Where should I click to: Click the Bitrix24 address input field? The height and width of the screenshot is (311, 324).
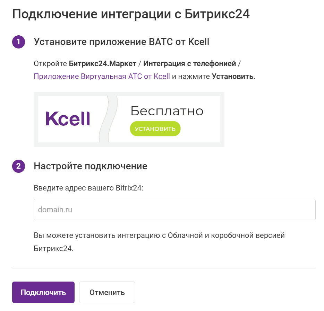[x=174, y=210]
